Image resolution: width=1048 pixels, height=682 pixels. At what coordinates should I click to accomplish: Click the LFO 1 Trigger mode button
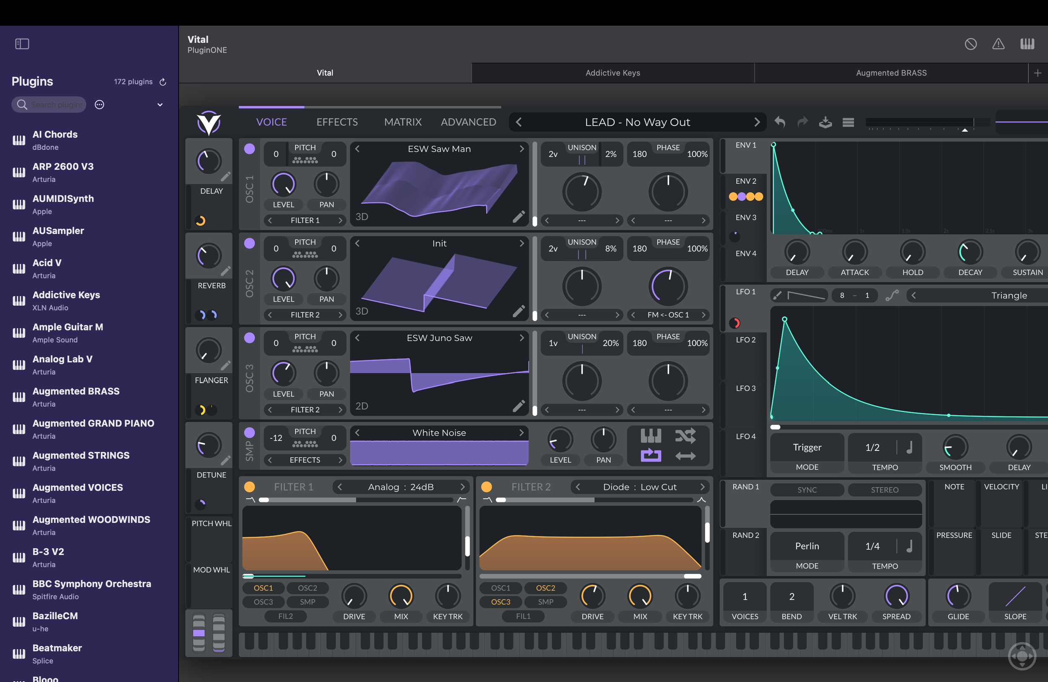pos(807,447)
